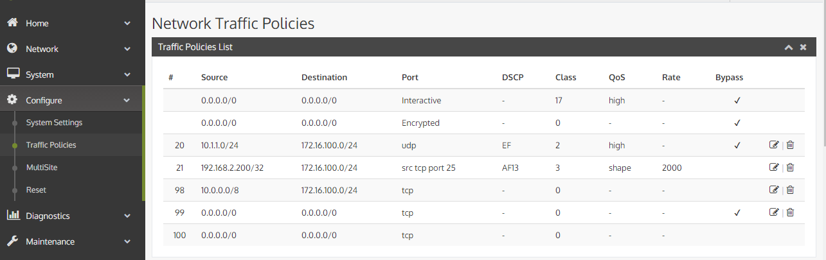Edit traffic policy number 99
Image resolution: width=826 pixels, height=260 pixels.
774,212
